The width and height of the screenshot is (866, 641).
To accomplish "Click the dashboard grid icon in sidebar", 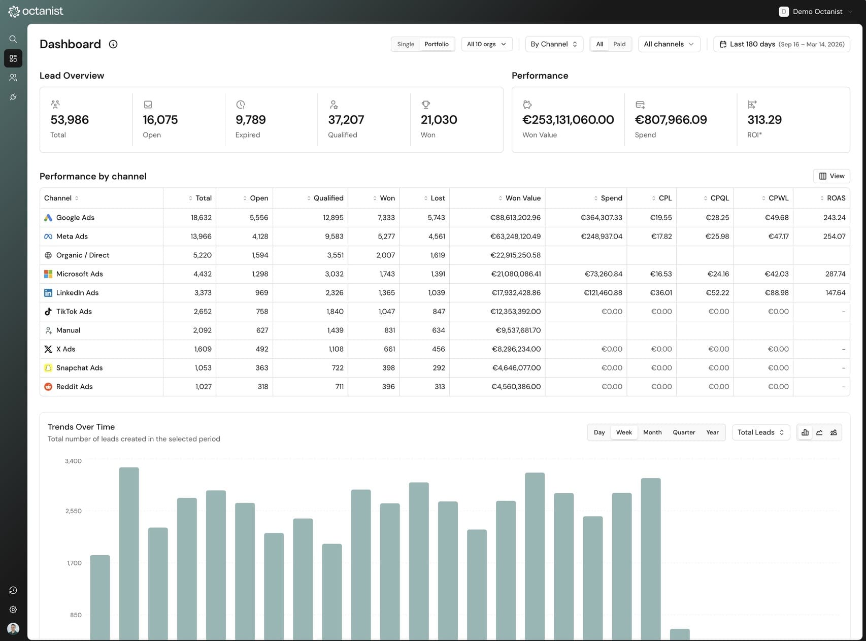I will coord(13,58).
